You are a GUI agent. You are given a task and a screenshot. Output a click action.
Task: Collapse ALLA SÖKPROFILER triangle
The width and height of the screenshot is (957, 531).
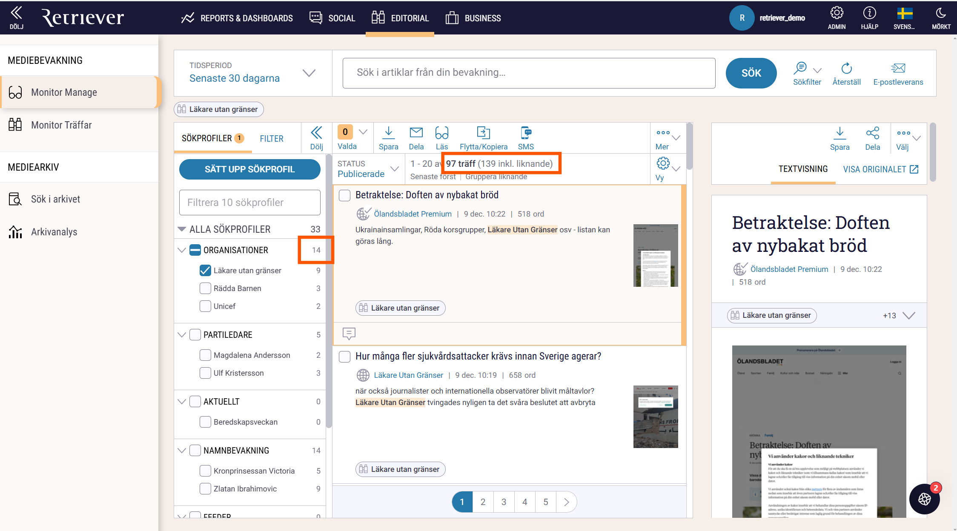[x=182, y=229]
